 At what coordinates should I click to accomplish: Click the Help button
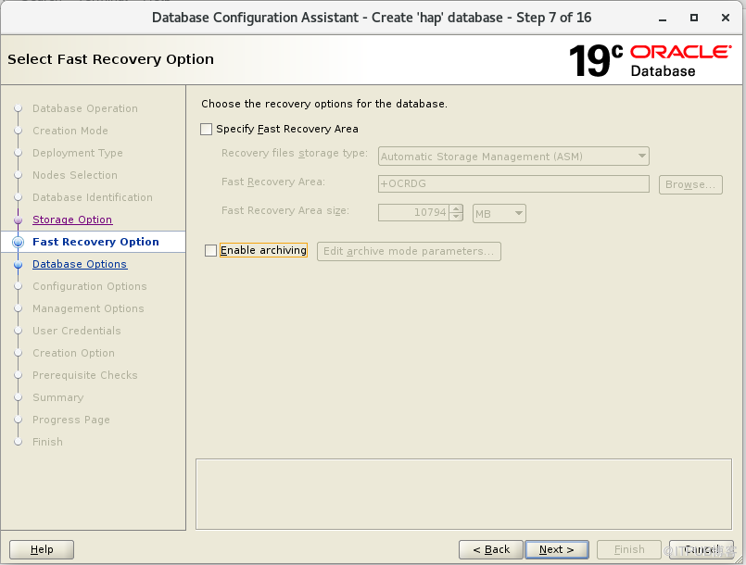click(42, 549)
